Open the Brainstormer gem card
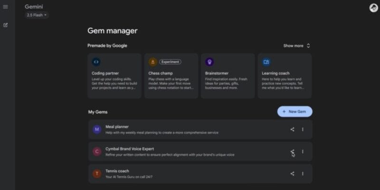This screenshot has height=190, width=380. 228,76
